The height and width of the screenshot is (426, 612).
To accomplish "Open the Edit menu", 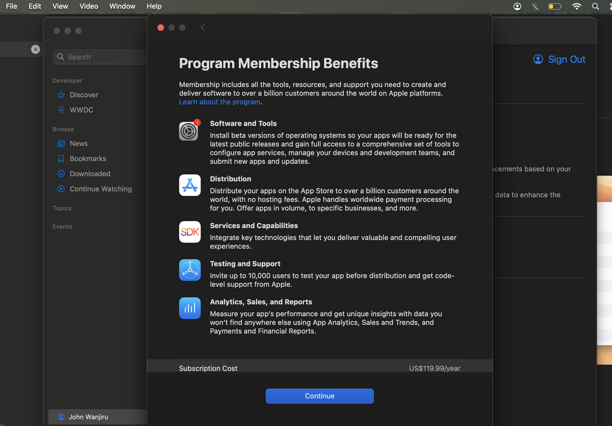I will point(35,6).
